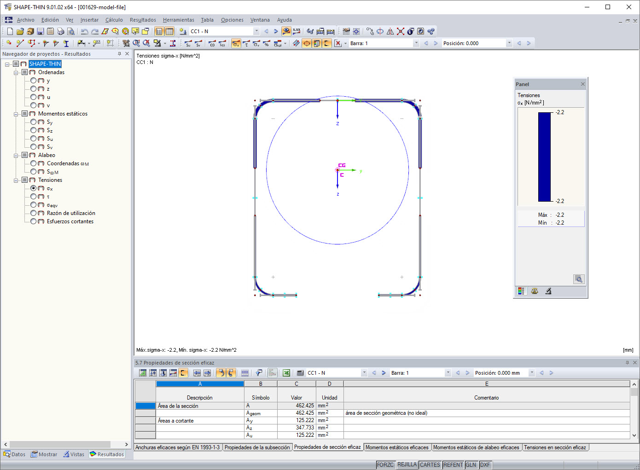Save the model with the floppy disk icon
Image resolution: width=640 pixels, height=470 pixels.
[41, 31]
